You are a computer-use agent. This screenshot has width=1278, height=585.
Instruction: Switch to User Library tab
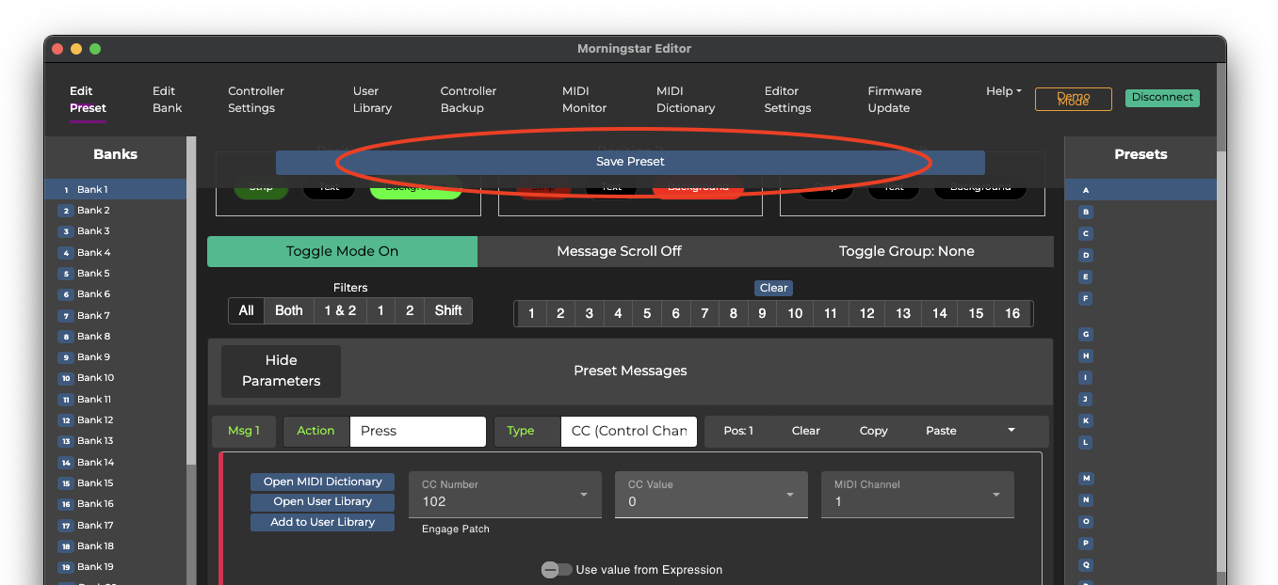point(372,100)
